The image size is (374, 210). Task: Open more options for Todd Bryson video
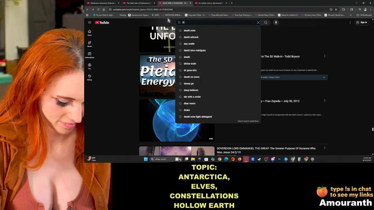tap(325, 56)
